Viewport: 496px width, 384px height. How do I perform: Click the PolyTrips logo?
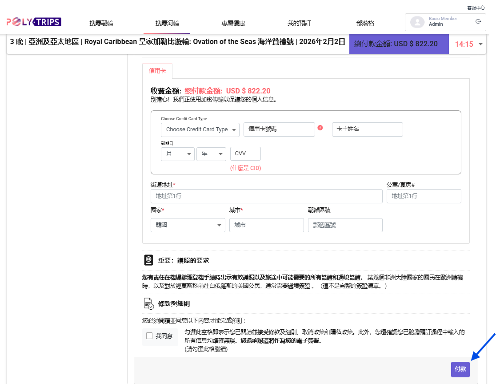34,22
